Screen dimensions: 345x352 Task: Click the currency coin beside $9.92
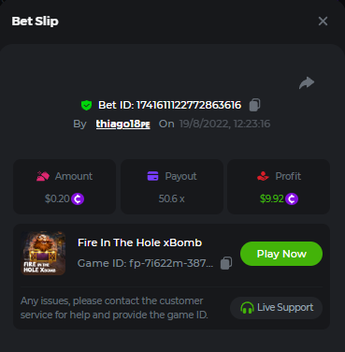point(292,198)
